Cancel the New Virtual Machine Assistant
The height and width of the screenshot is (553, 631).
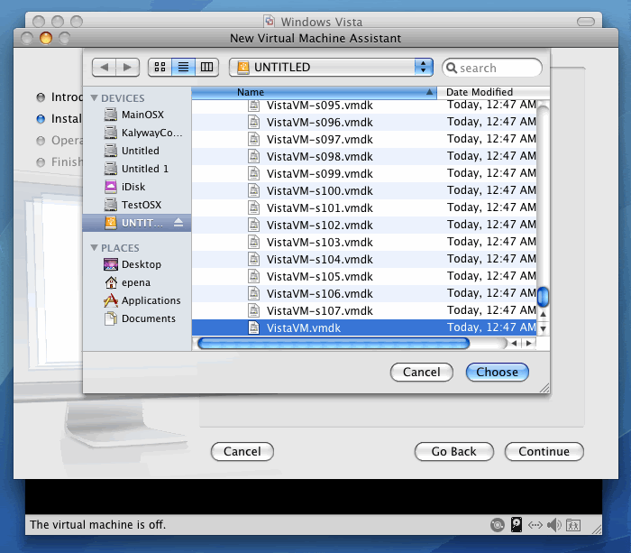tap(242, 451)
